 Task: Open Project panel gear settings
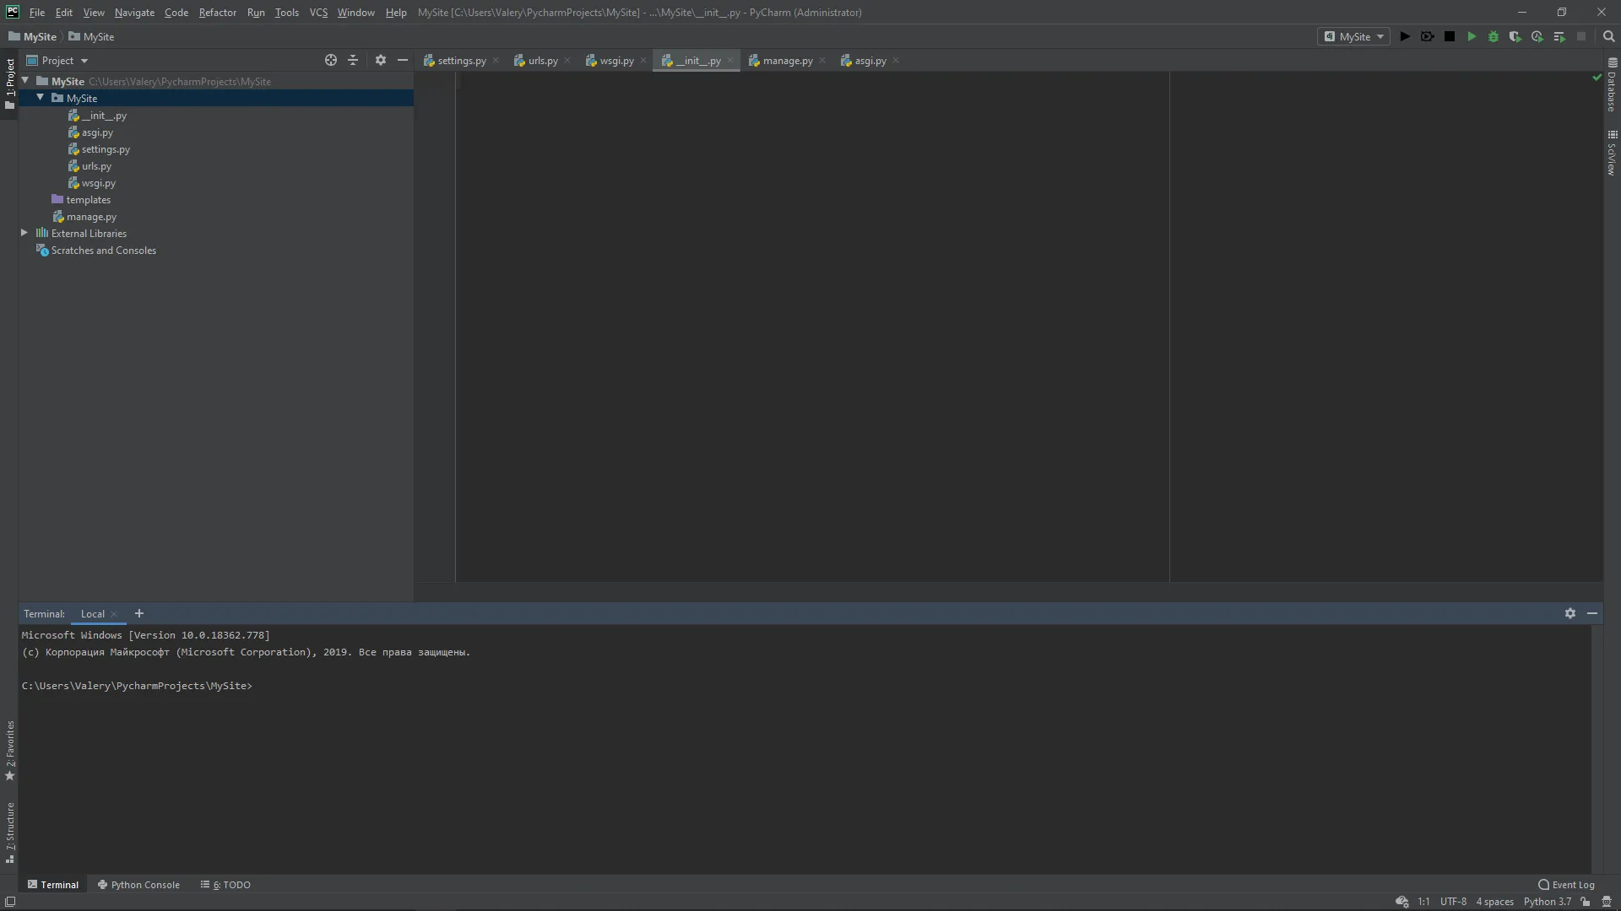[x=381, y=60]
